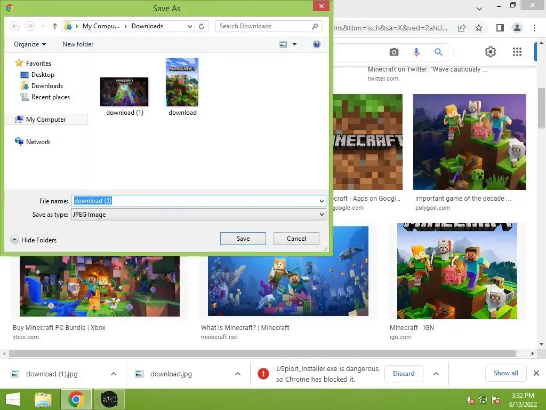Open Buy Minecraft PC Bundle Xbox image
The width and height of the screenshot is (546, 410).
pos(100,286)
